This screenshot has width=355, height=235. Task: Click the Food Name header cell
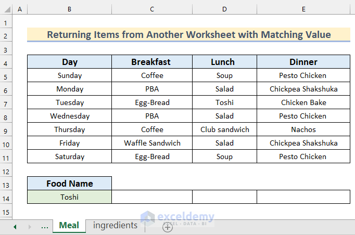click(69, 184)
